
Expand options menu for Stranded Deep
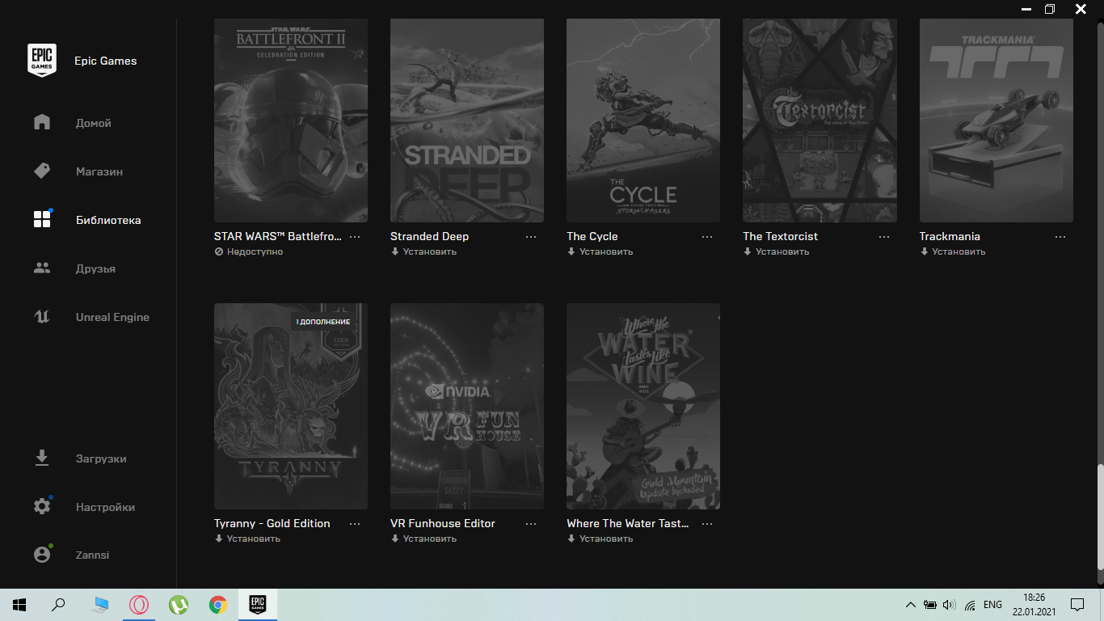tap(531, 237)
